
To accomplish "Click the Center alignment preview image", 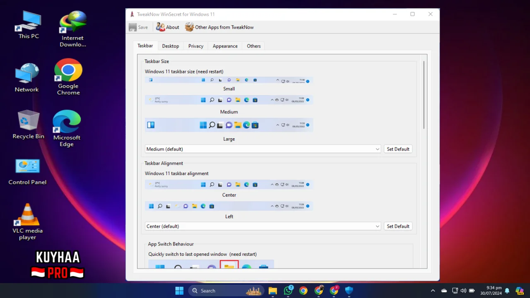I will pyautogui.click(x=229, y=185).
